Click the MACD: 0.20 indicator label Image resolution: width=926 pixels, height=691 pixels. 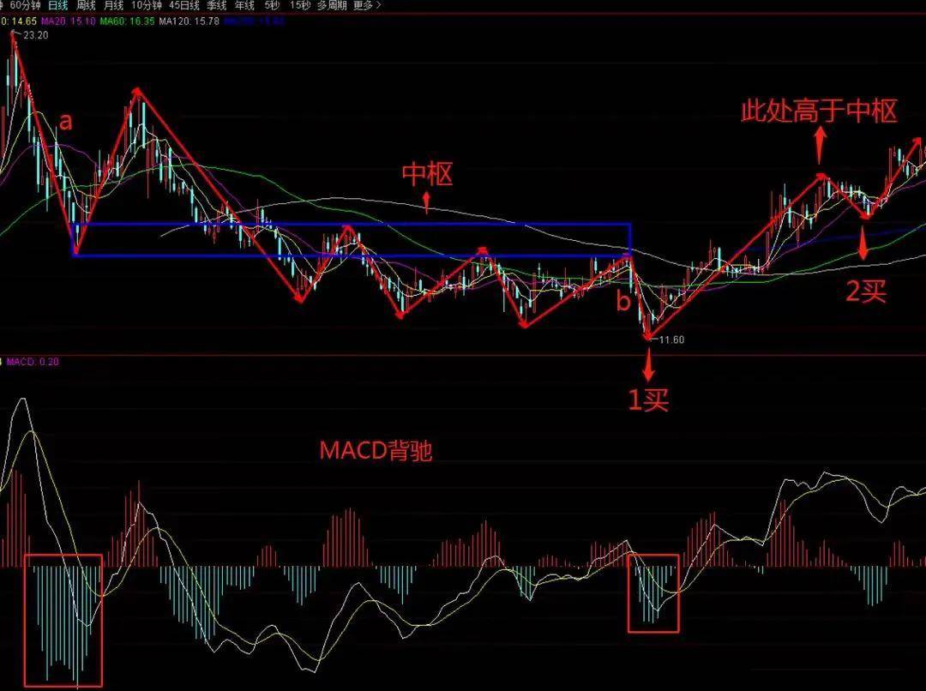33,362
